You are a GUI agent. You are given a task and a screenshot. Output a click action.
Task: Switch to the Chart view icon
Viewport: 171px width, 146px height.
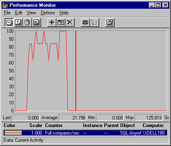point(9,23)
